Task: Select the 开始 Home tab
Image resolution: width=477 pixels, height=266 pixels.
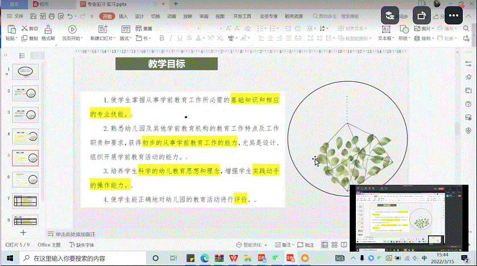Action: click(x=107, y=16)
